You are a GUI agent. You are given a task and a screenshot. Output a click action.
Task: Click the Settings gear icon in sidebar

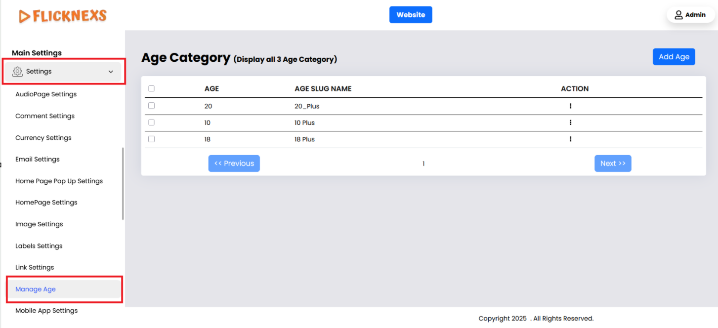click(x=18, y=72)
